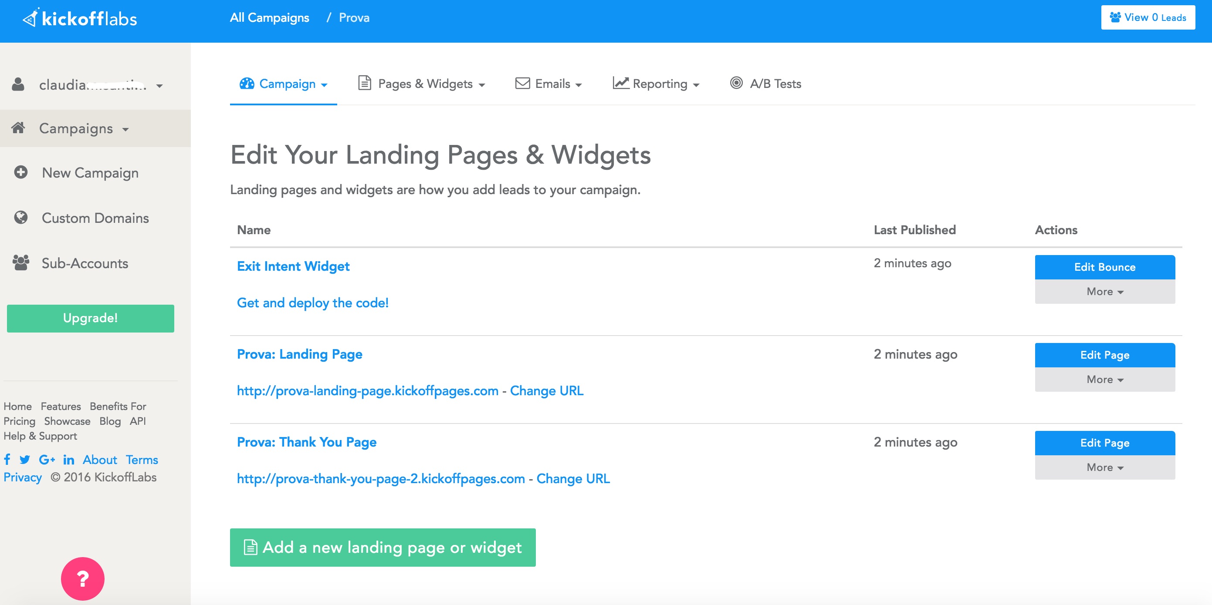
Task: Click the New Campaign plus icon
Action: 21,172
